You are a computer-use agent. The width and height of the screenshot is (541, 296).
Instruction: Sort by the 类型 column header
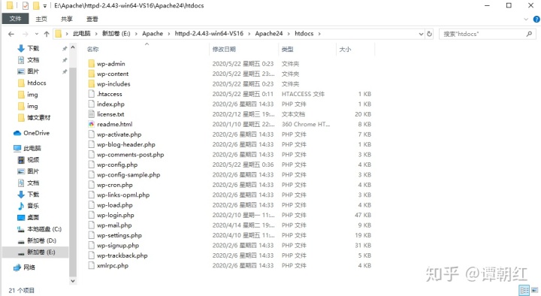pos(287,50)
